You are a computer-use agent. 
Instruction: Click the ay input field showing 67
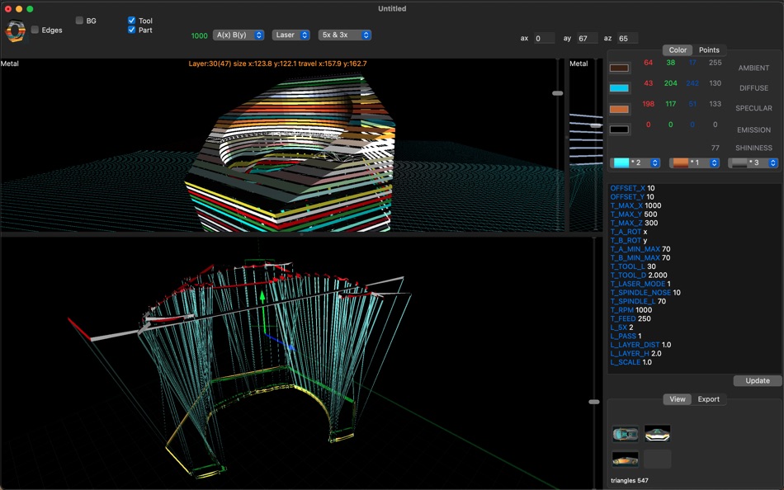587,39
